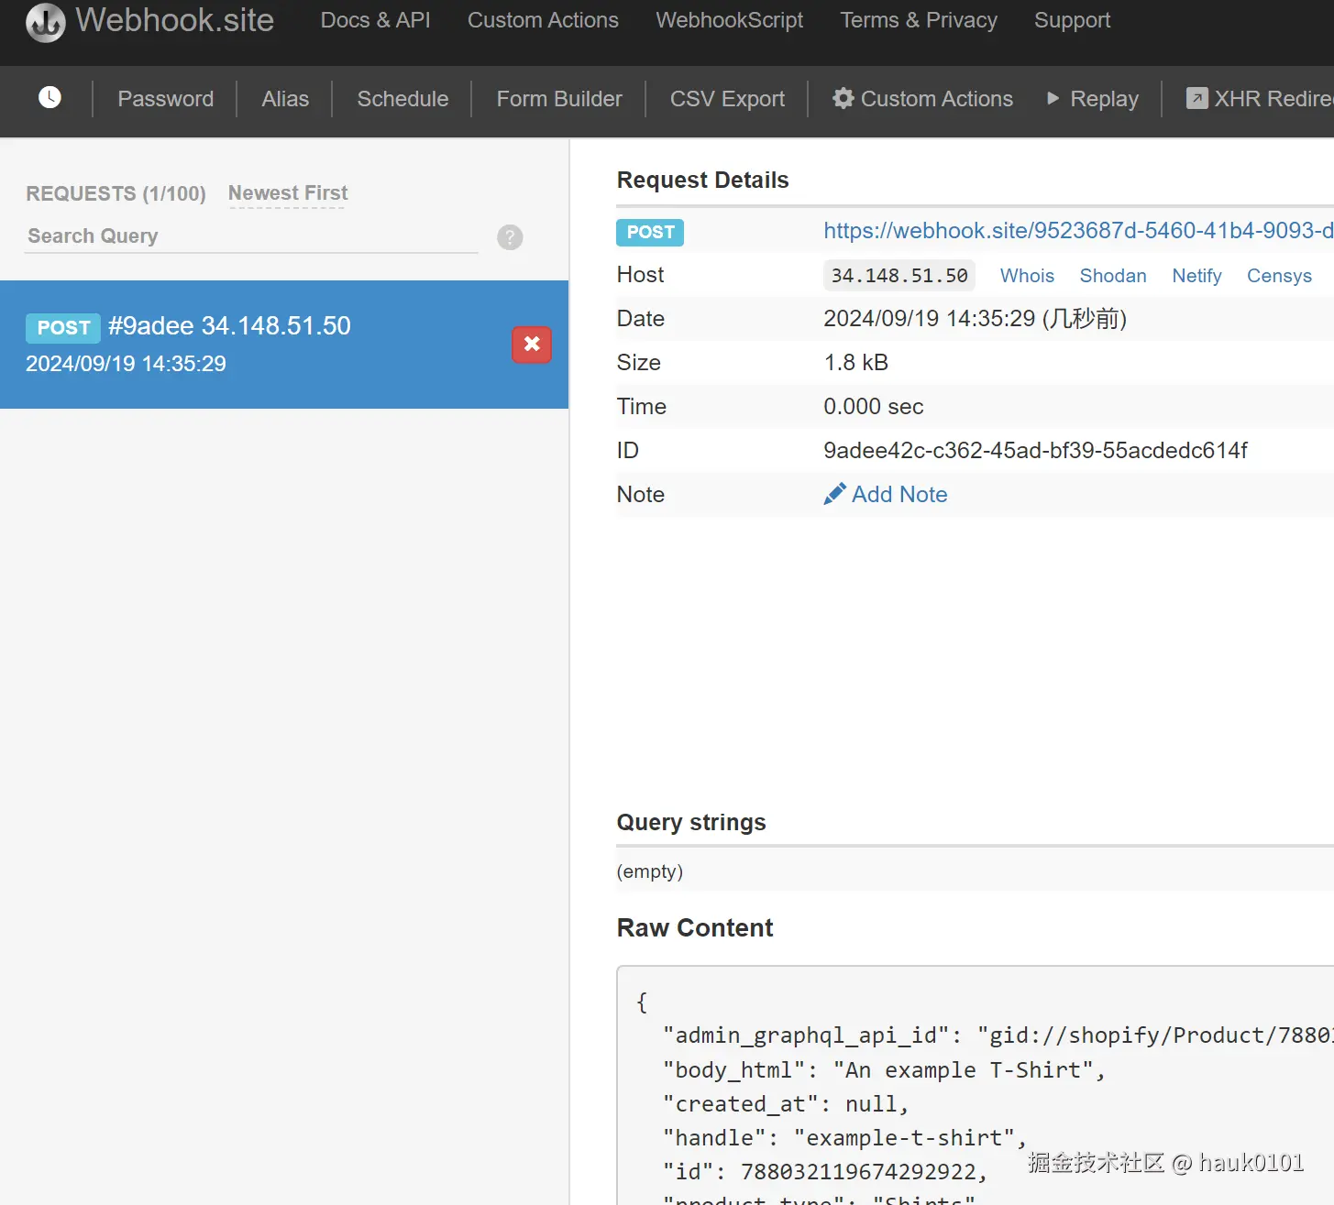Open the Alias option
The height and width of the screenshot is (1205, 1334).
click(x=285, y=99)
